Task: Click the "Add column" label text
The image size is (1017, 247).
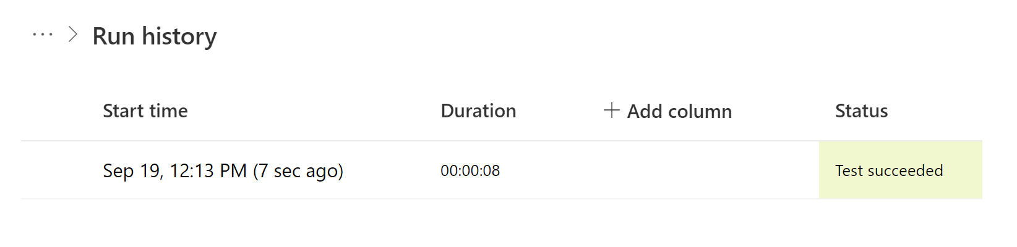Action: click(679, 111)
